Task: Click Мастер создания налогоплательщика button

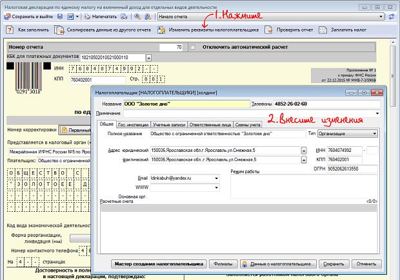Action: [159, 264]
